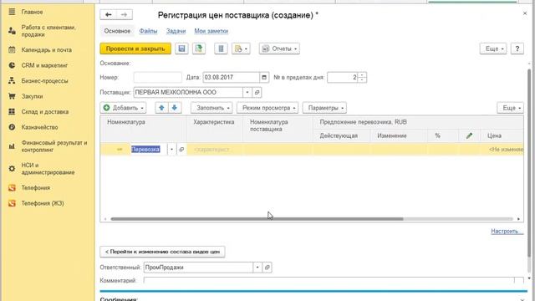Viewport: 535px width, 301px height.
Task: Go forward with the right arrow button
Action: coord(125,15)
